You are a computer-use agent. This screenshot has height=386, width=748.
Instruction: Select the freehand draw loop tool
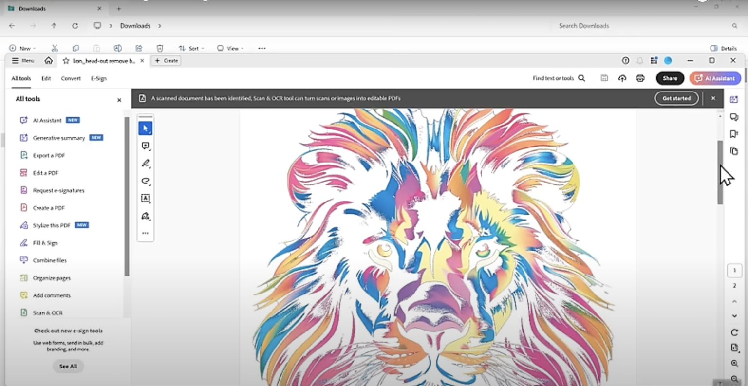[x=145, y=181]
